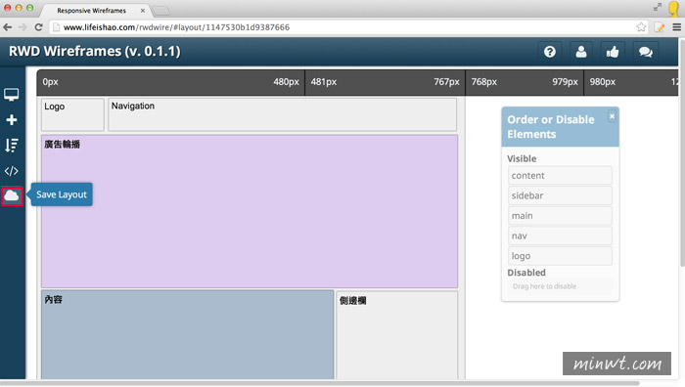Viewport: 685px width, 387px height.
Task: Click the Disabled section heading
Action: (x=526, y=273)
